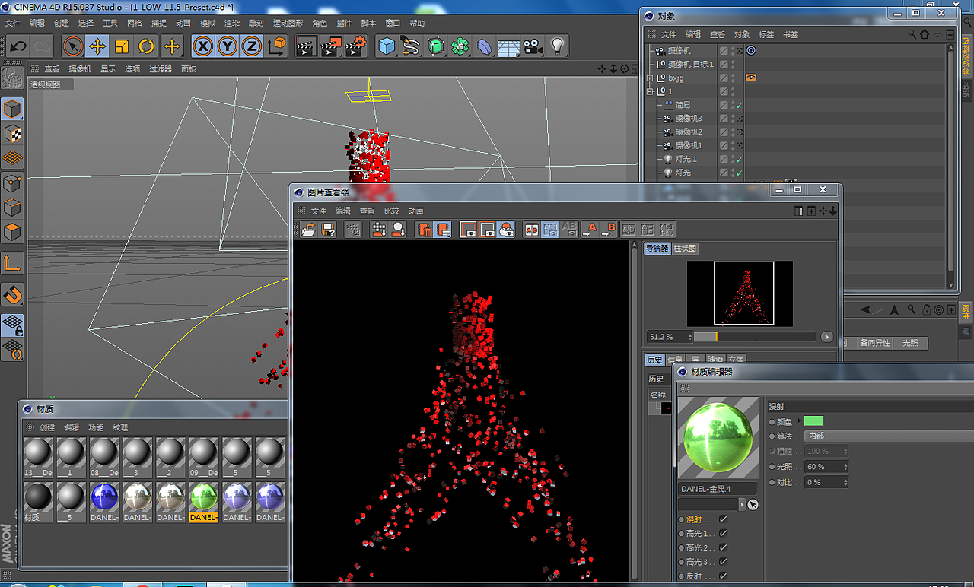Open 过滤器 menu in viewport
The height and width of the screenshot is (587, 974).
161,68
